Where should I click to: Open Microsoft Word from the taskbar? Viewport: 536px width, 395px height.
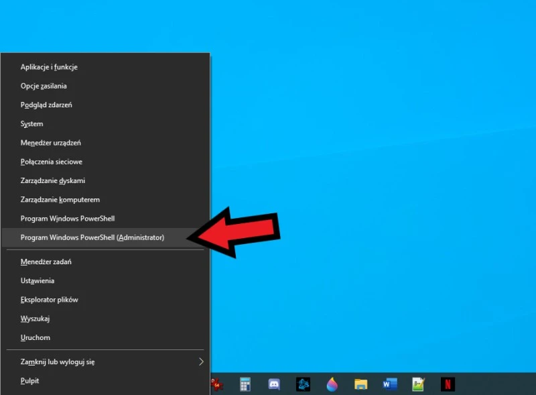(x=390, y=384)
